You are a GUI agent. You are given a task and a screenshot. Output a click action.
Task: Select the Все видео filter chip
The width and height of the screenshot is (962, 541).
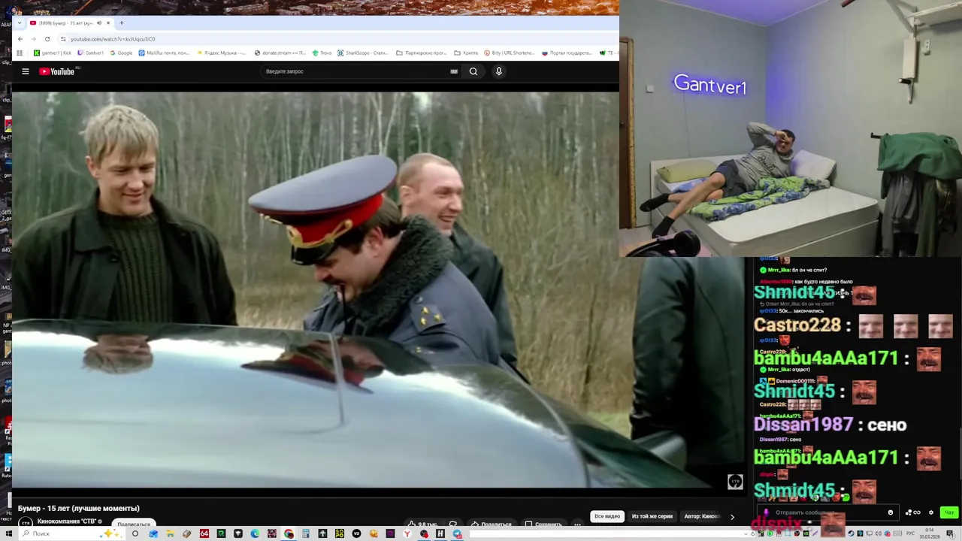[x=607, y=516]
